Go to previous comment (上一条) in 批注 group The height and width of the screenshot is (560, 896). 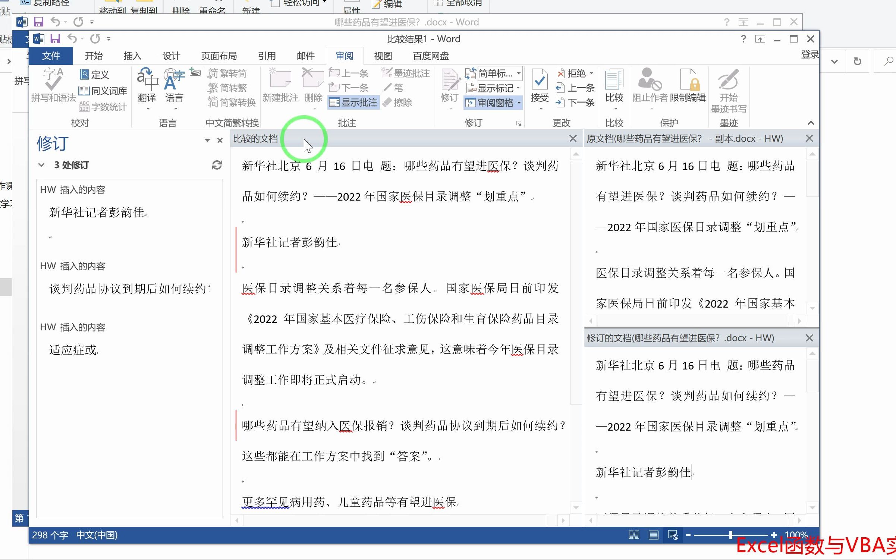click(x=349, y=73)
